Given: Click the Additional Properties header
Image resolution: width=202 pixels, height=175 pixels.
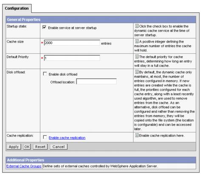Looking at the screenshot, I should click(x=101, y=160).
